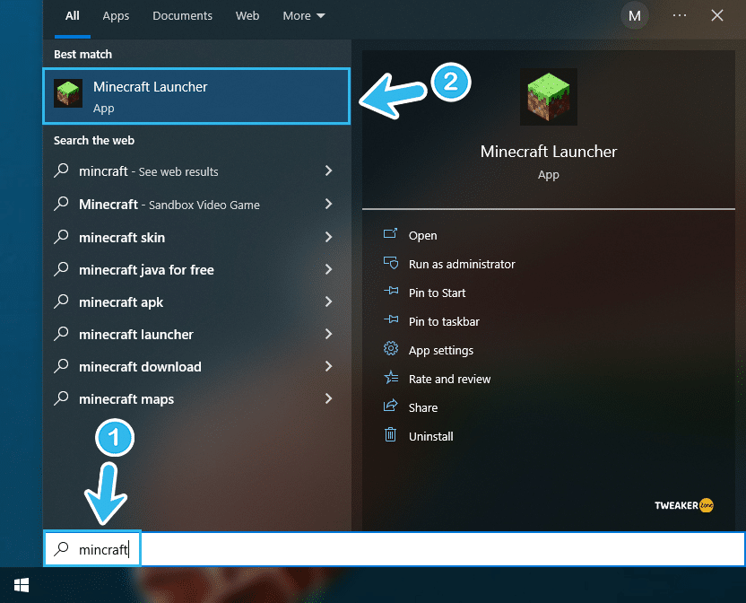Click search icon beside minecraft maps
Screen dimensions: 746x603
(61, 398)
